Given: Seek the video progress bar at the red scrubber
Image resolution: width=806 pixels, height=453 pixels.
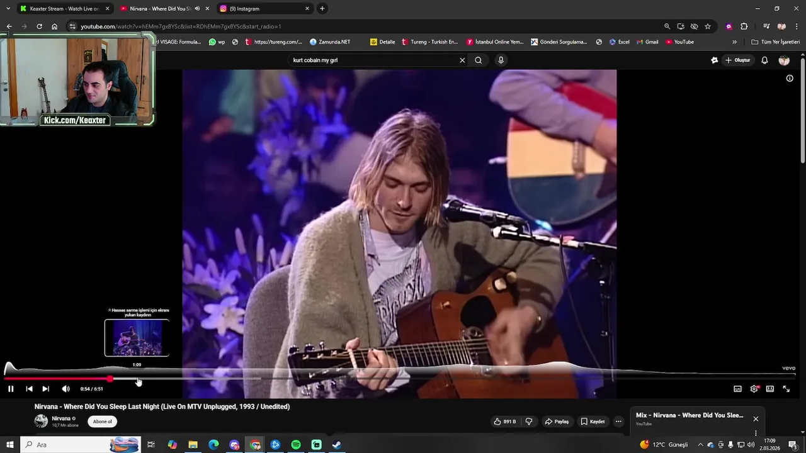Looking at the screenshot, I should [110, 379].
